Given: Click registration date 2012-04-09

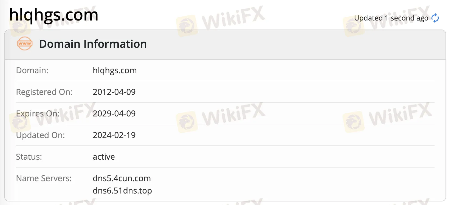Looking at the screenshot, I should click(x=114, y=92).
